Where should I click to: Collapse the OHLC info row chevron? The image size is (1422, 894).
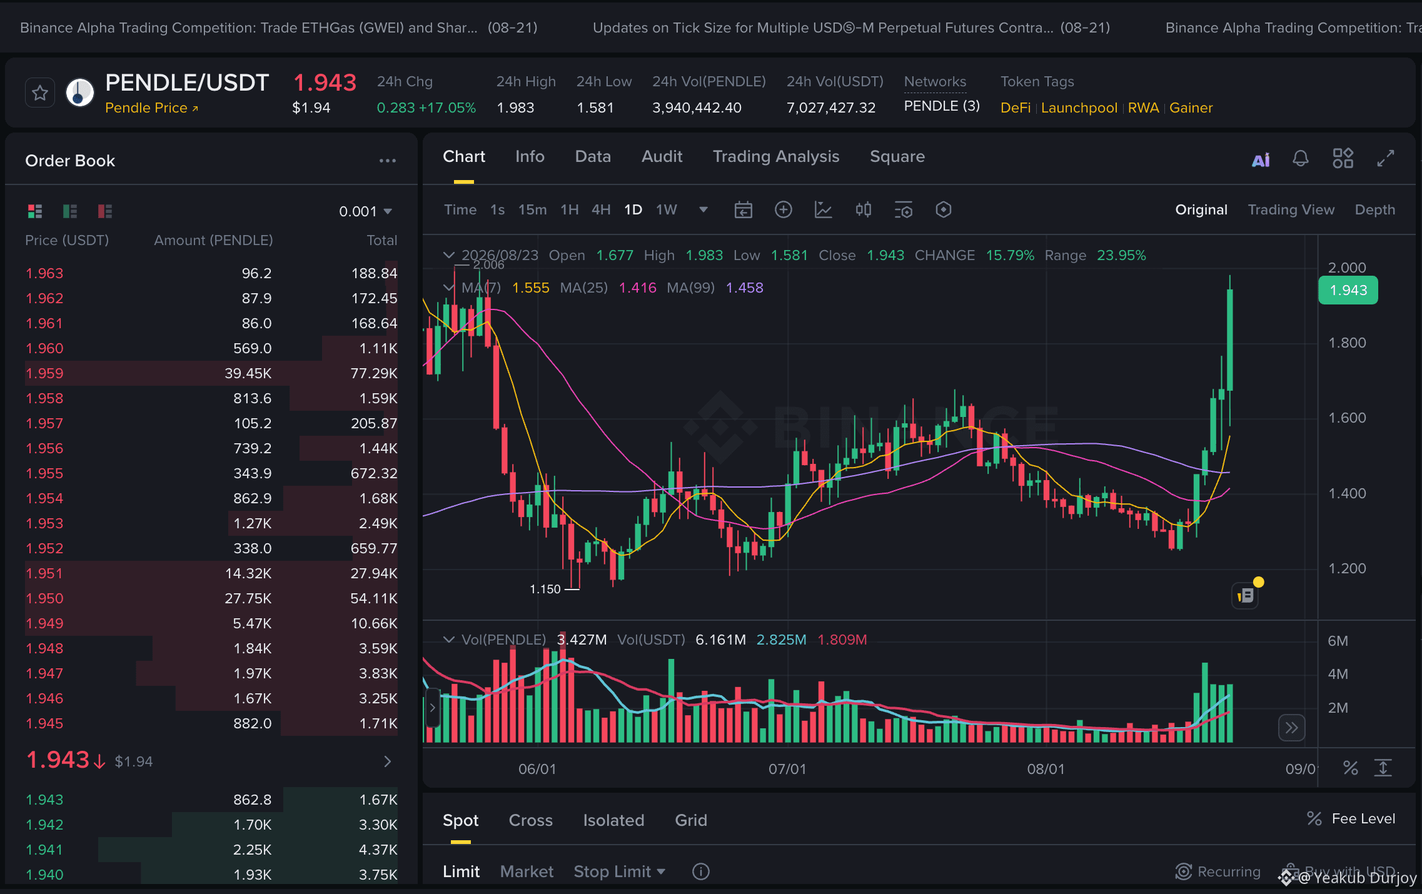tap(448, 255)
